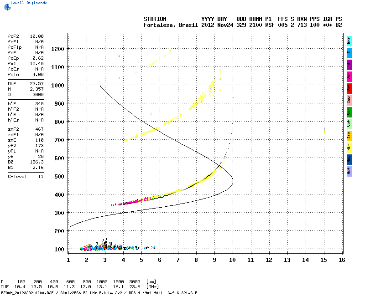
Task: Click the 1200 km height axis label
Action: pyautogui.click(x=57, y=49)
